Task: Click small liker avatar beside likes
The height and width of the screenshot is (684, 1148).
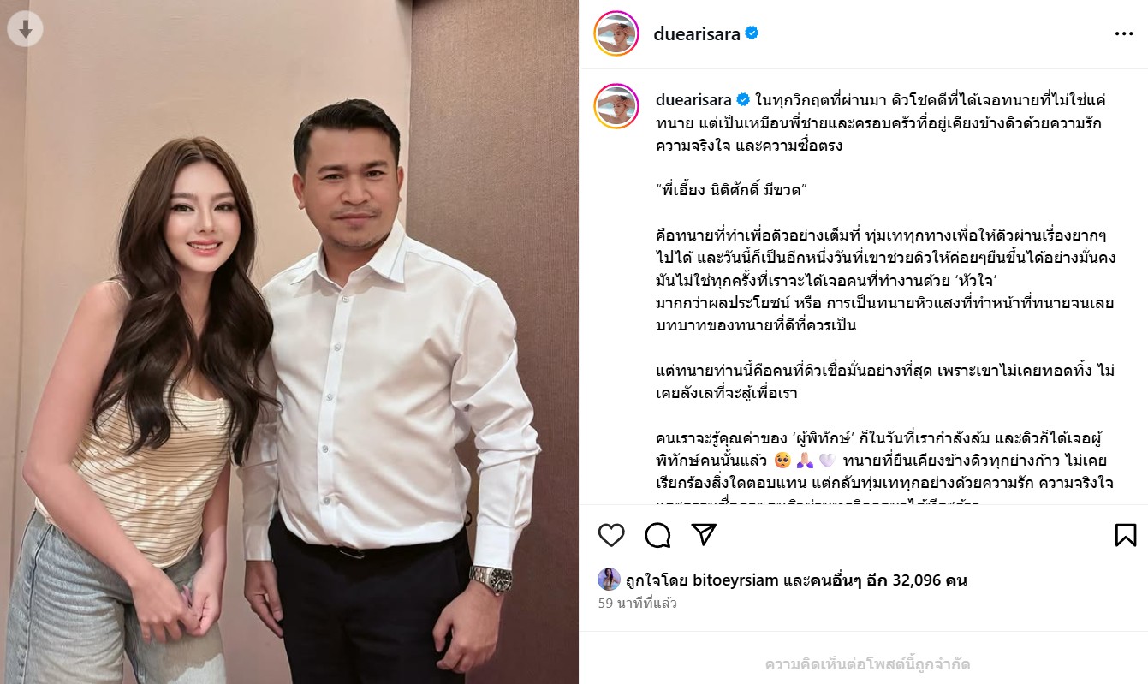Action: click(x=609, y=580)
